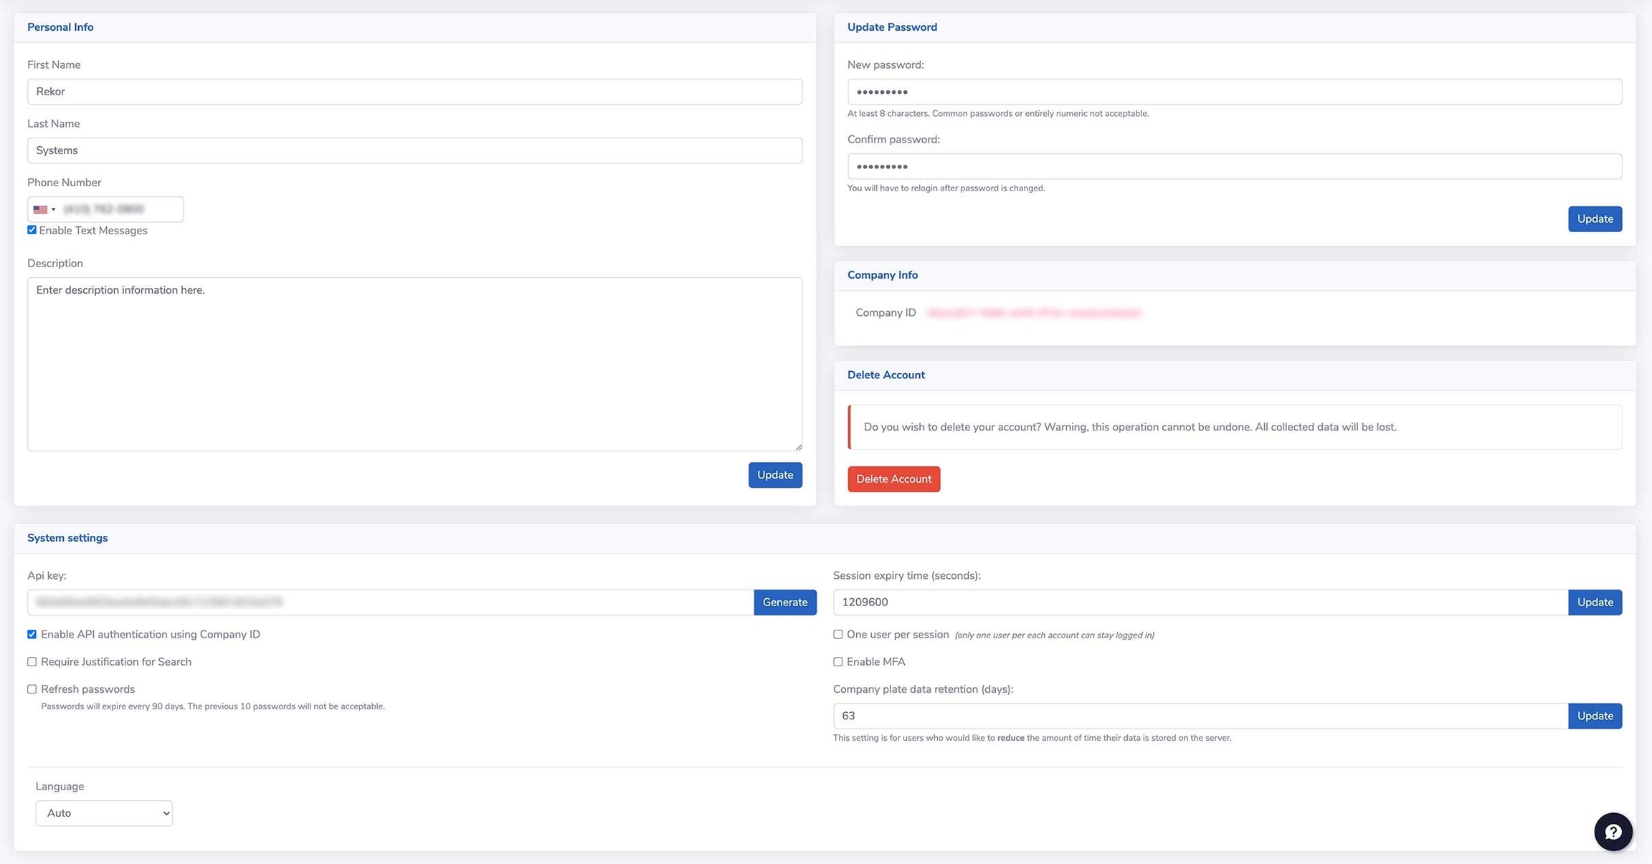Open the country flag selector for phone
Image resolution: width=1652 pixels, height=864 pixels.
click(x=44, y=209)
